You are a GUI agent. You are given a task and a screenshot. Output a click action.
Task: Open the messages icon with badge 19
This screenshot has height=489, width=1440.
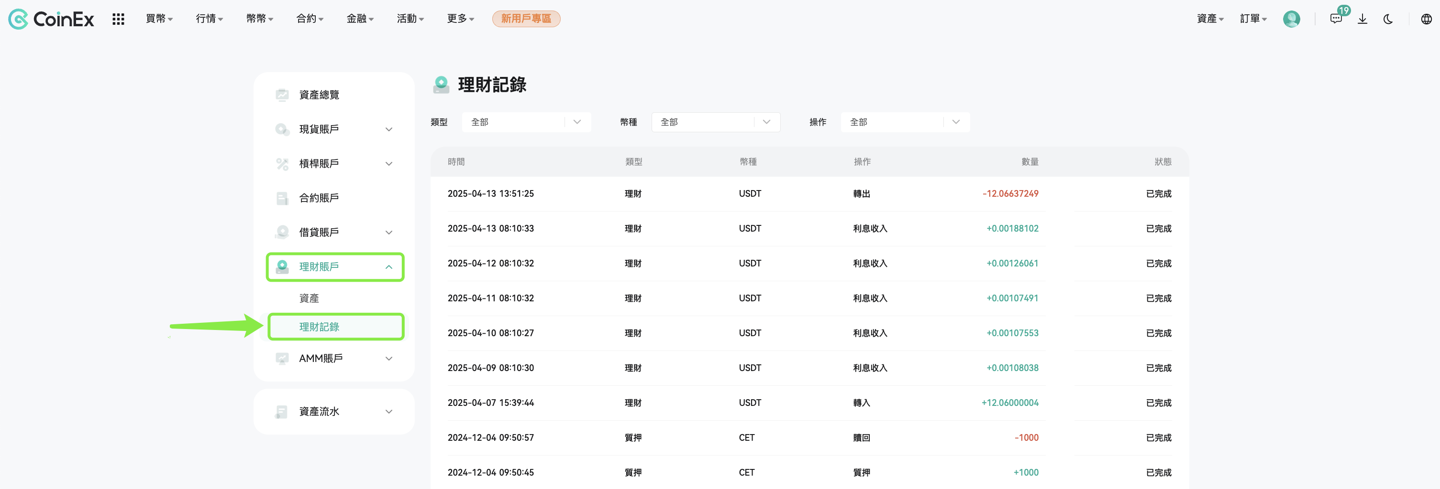1337,19
